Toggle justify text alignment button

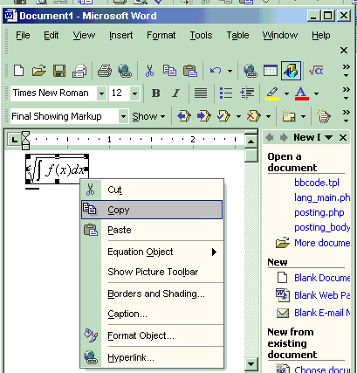pos(201,93)
